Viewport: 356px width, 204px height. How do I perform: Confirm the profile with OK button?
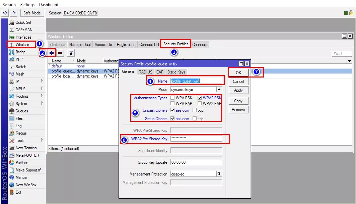238,72
